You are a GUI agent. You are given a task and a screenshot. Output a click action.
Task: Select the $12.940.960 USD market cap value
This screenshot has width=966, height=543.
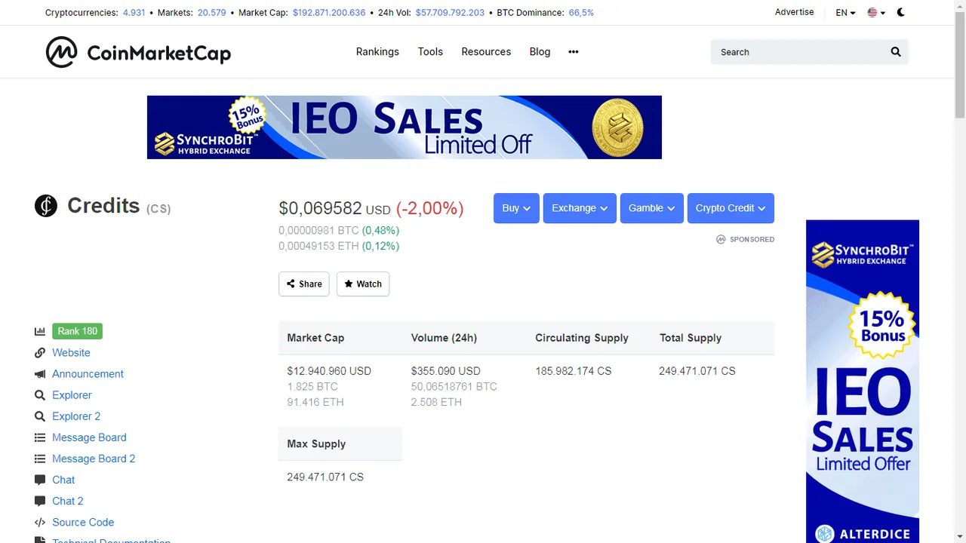[x=329, y=371]
